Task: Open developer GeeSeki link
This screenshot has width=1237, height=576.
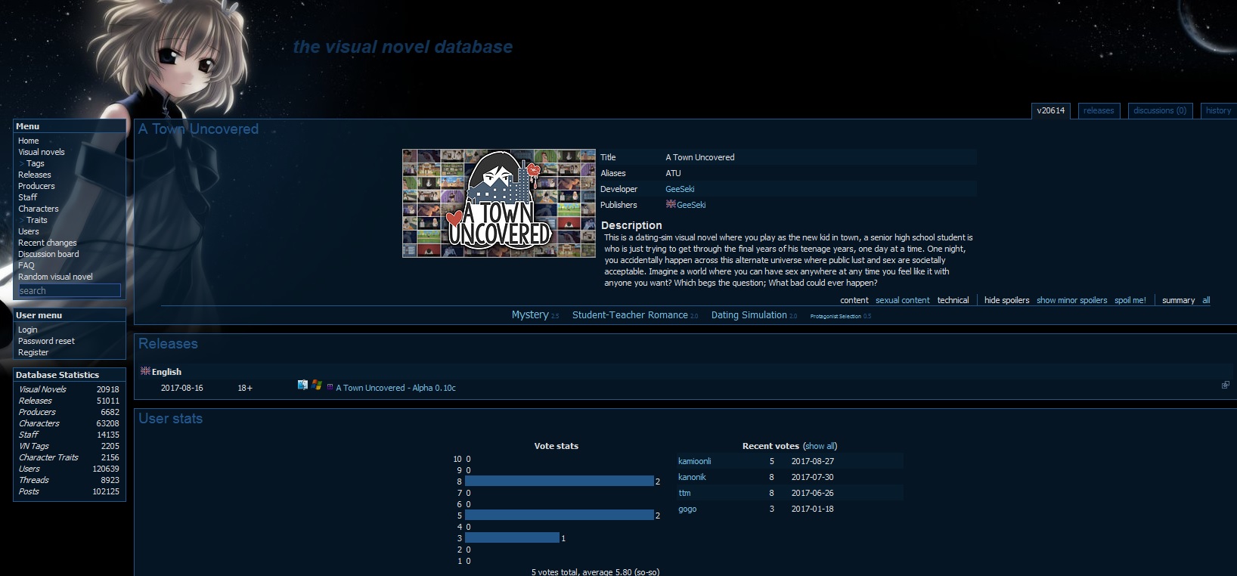Action: click(680, 189)
